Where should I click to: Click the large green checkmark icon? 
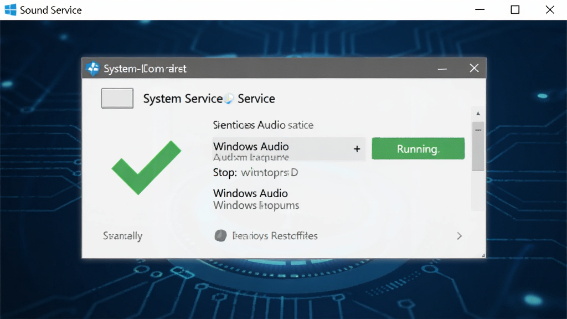point(146,167)
